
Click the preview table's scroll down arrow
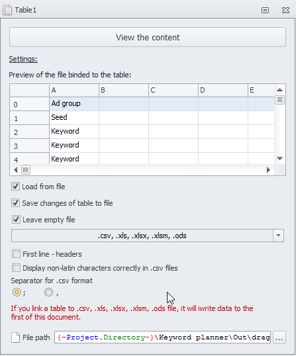click(279, 158)
